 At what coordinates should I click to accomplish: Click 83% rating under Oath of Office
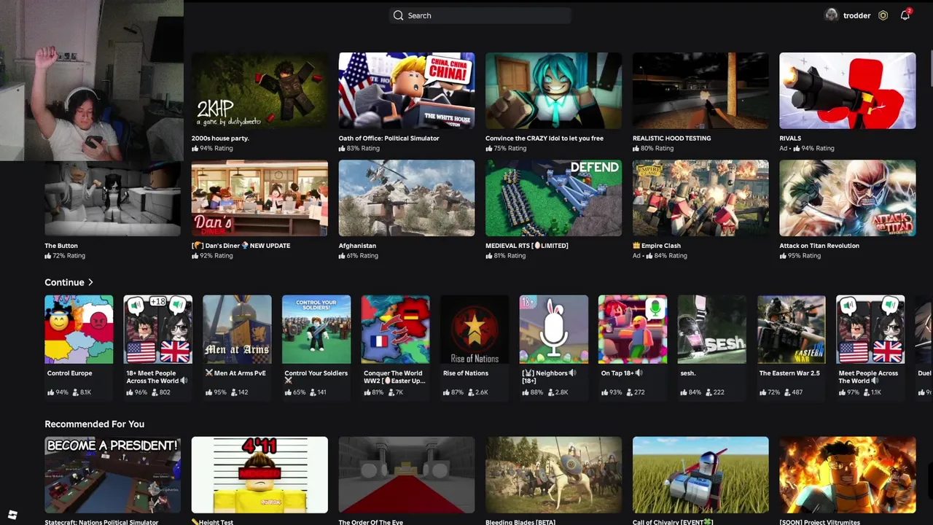pyautogui.click(x=359, y=148)
